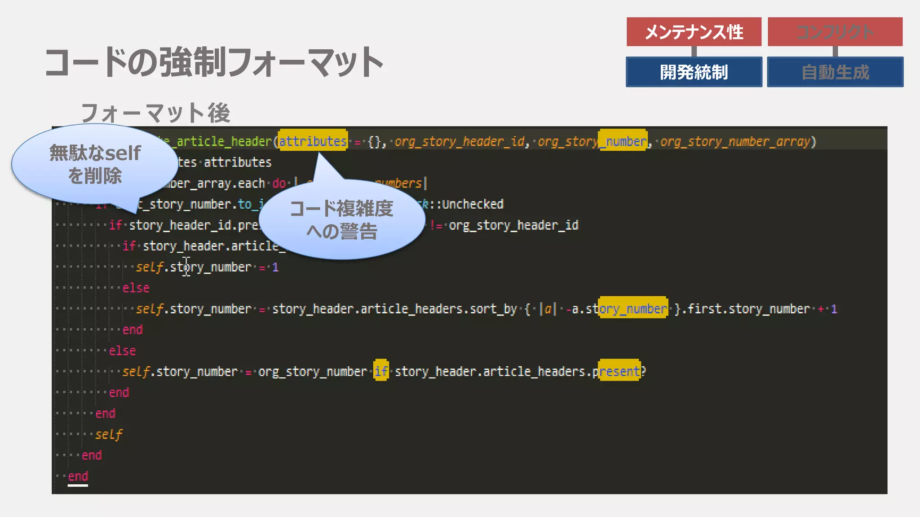
Task: Click the コード複雑度への警告 callout bubble
Action: (x=342, y=219)
